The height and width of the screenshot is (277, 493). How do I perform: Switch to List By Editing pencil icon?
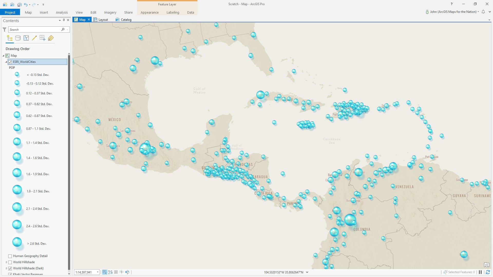tap(34, 38)
